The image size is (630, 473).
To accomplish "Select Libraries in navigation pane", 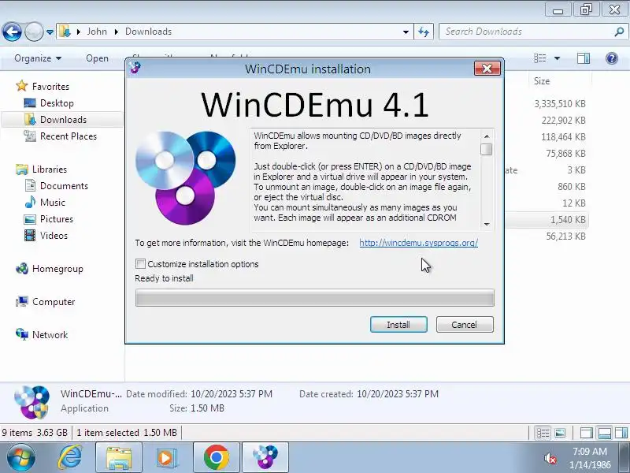I will [50, 169].
